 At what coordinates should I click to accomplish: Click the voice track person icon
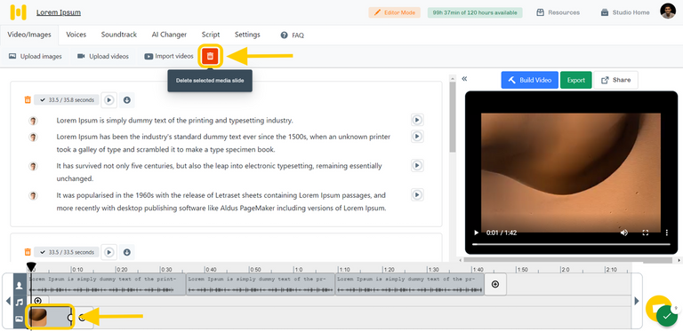point(20,286)
